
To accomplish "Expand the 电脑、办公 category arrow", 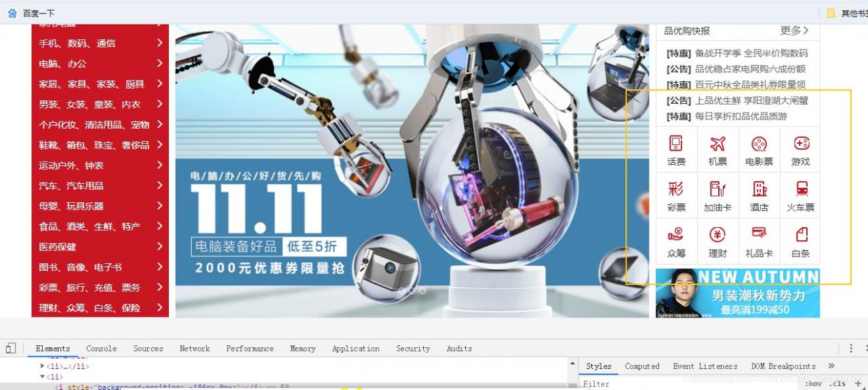I will click(x=160, y=63).
